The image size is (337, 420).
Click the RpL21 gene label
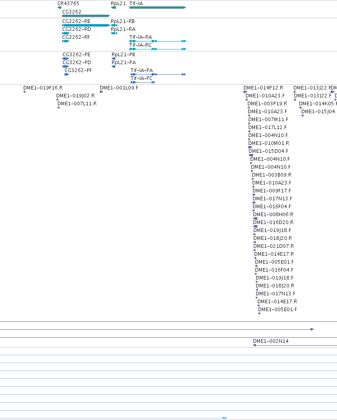118,4
